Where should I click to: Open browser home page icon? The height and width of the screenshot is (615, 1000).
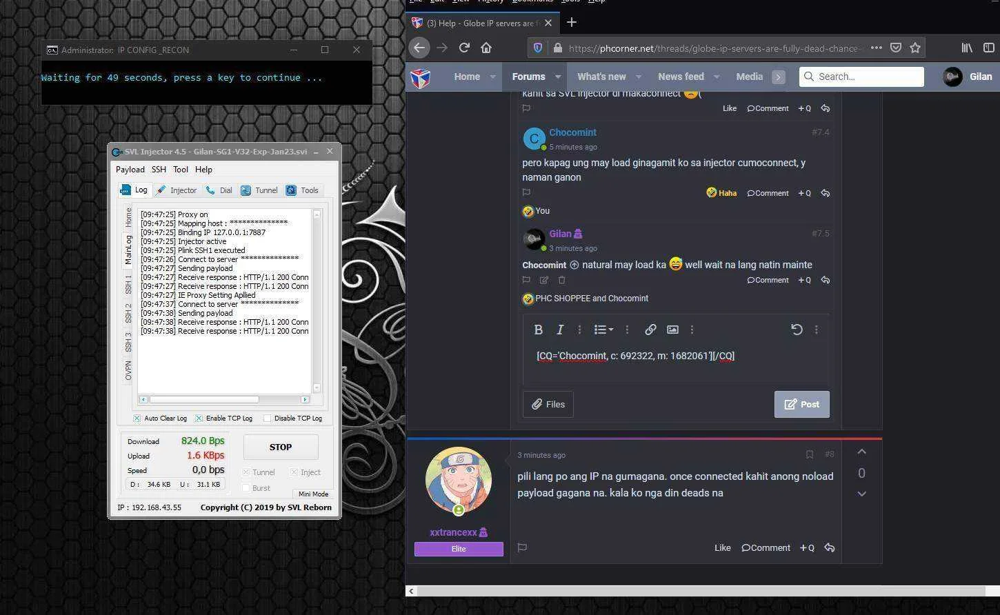pyautogui.click(x=486, y=48)
